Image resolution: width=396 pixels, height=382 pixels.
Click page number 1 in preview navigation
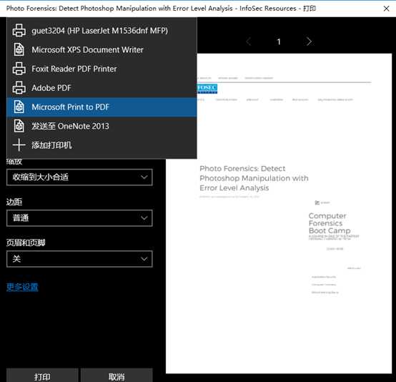pos(279,41)
